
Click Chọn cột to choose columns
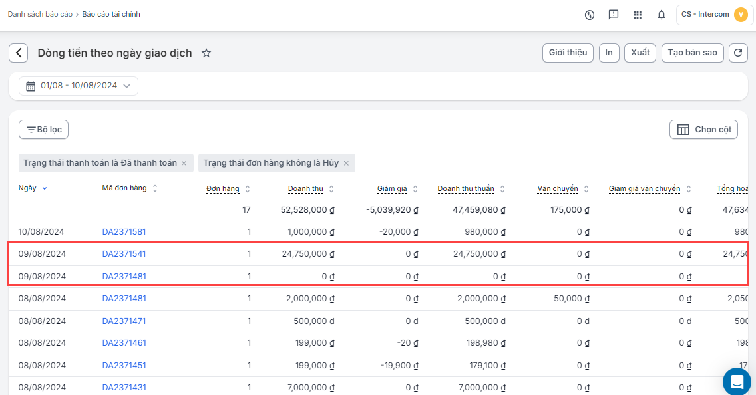(703, 130)
